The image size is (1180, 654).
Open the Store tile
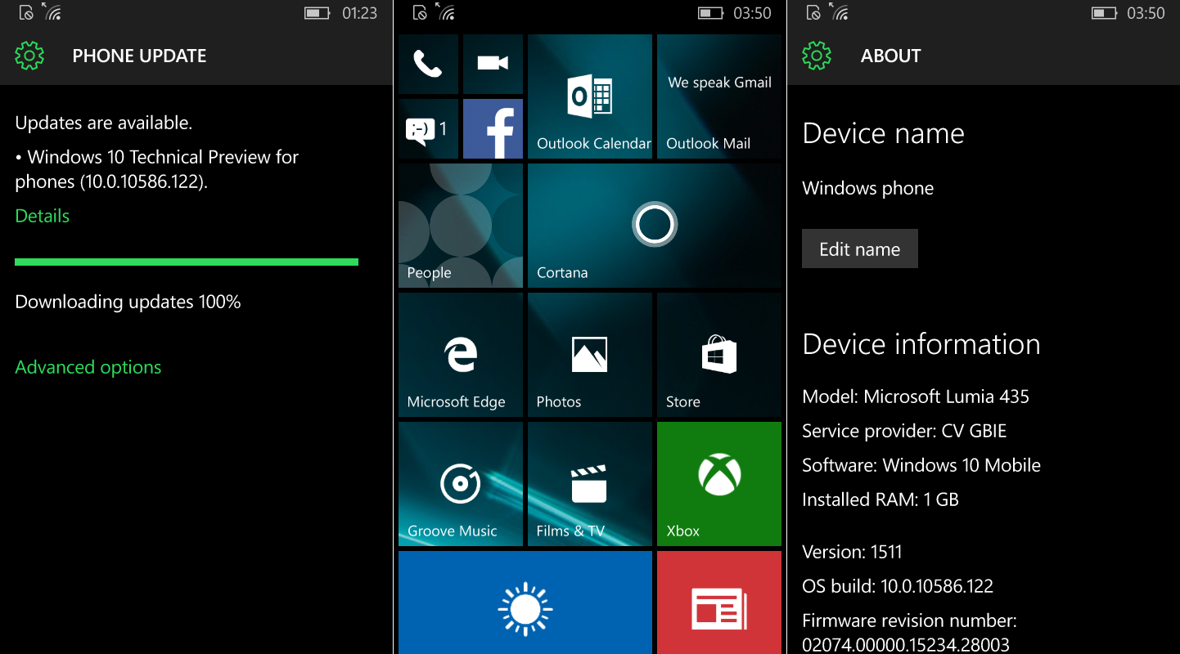[x=719, y=355]
